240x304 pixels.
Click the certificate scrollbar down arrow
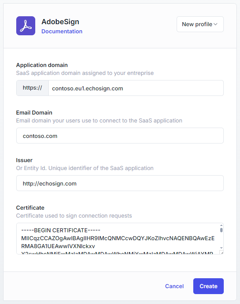pyautogui.click(x=221, y=248)
